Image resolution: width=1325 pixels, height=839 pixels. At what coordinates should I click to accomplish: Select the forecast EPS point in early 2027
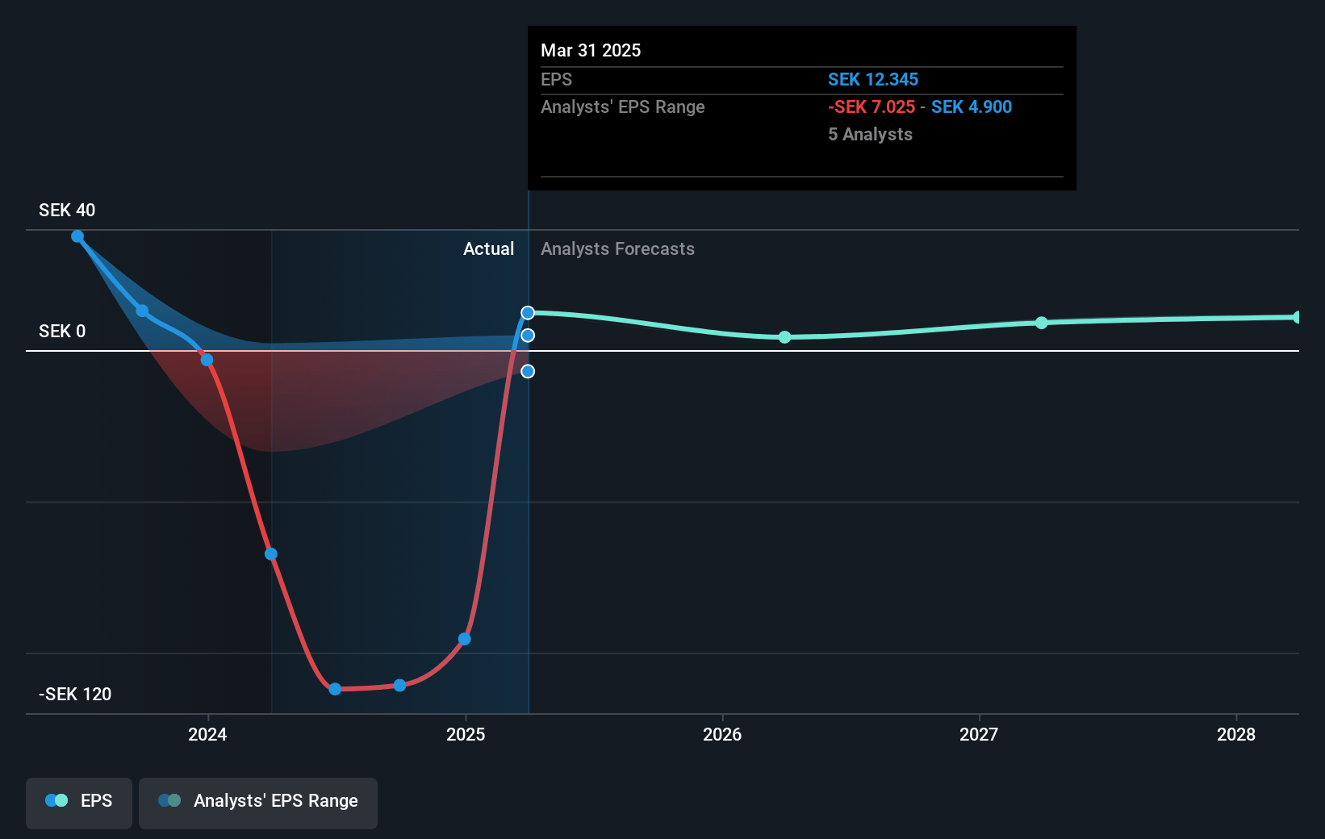[x=1042, y=323]
